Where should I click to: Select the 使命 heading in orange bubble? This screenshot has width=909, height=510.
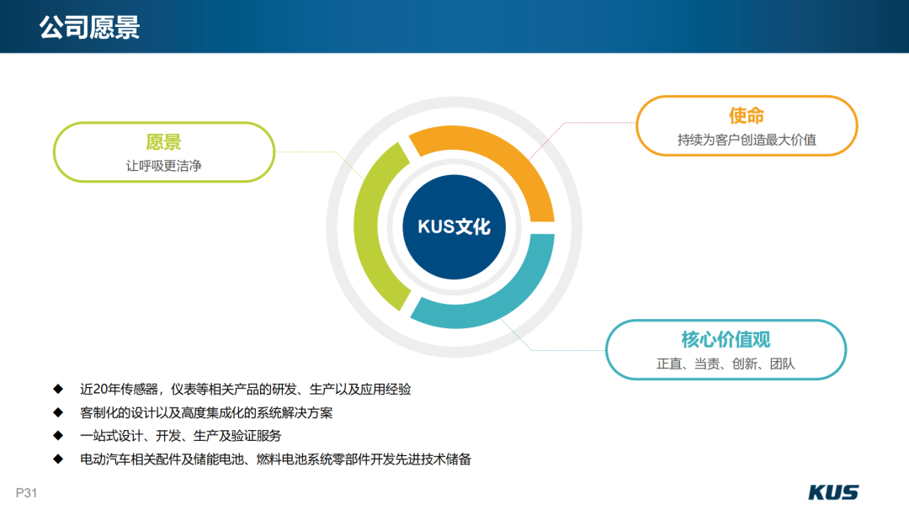coord(746,116)
